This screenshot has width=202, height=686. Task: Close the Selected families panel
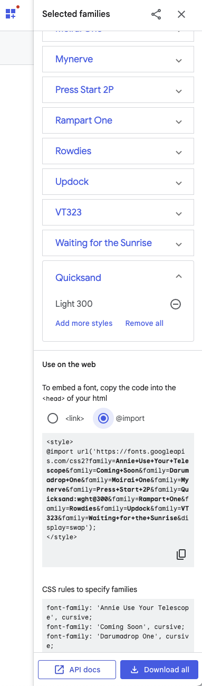coord(181,14)
